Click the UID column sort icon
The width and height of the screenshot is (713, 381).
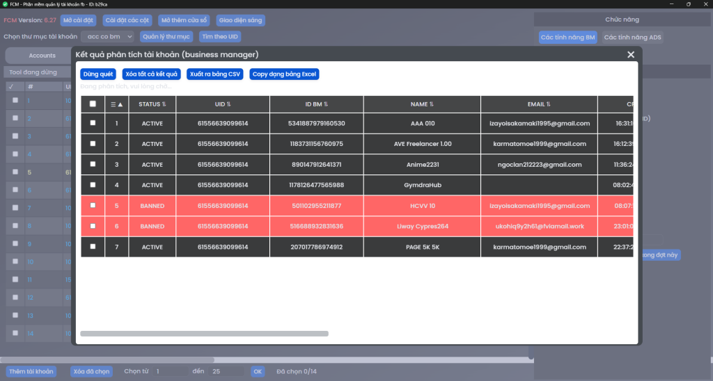click(x=229, y=104)
